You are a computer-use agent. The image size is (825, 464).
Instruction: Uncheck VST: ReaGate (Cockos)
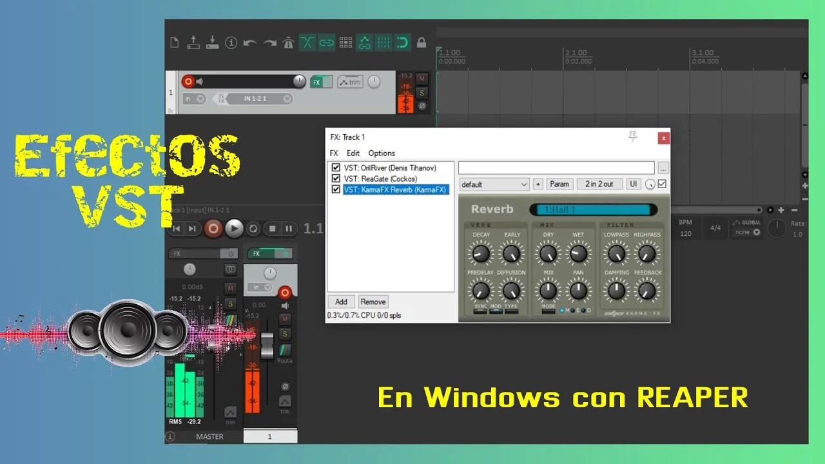point(336,179)
